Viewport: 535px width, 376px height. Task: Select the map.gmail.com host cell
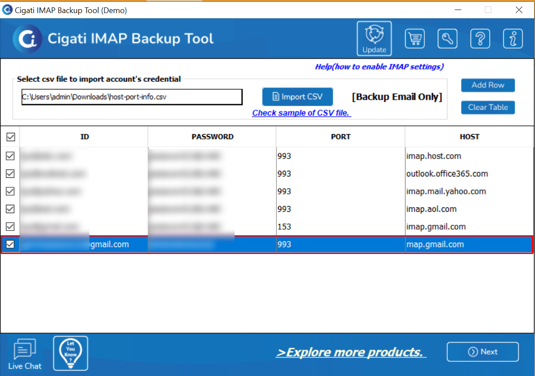point(469,244)
